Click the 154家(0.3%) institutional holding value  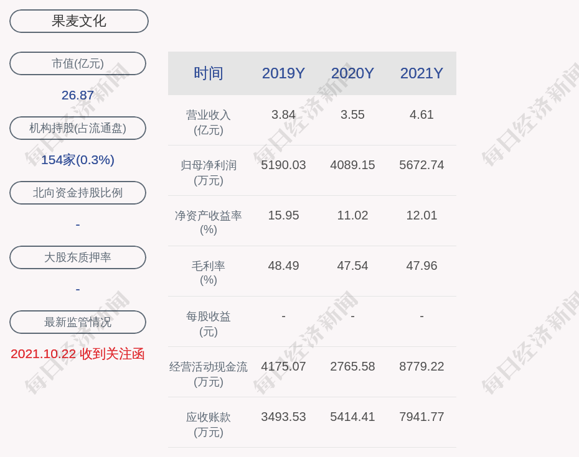(x=78, y=160)
